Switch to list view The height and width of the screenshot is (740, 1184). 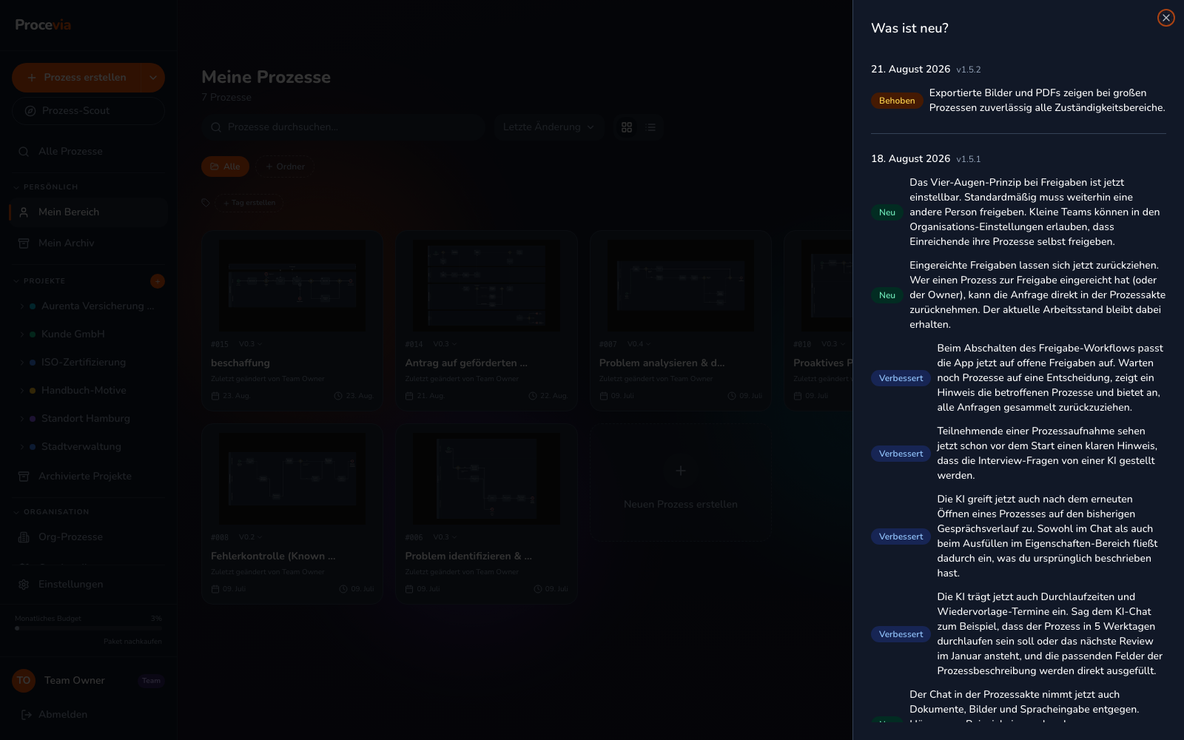click(650, 127)
